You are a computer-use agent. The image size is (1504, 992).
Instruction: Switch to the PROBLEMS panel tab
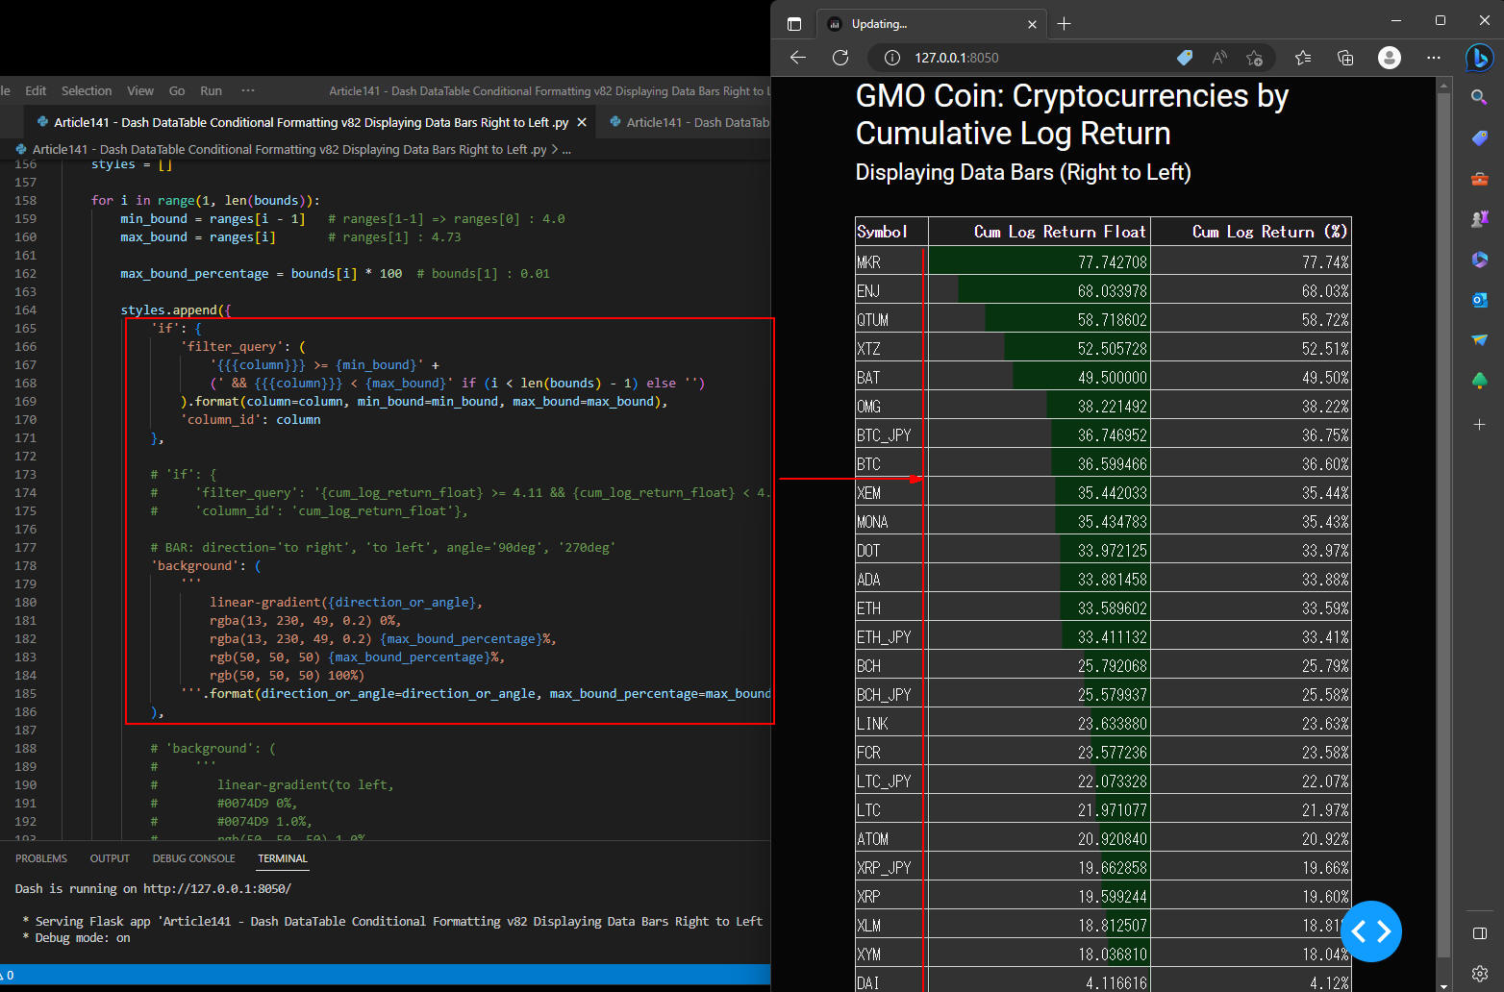coord(41,858)
